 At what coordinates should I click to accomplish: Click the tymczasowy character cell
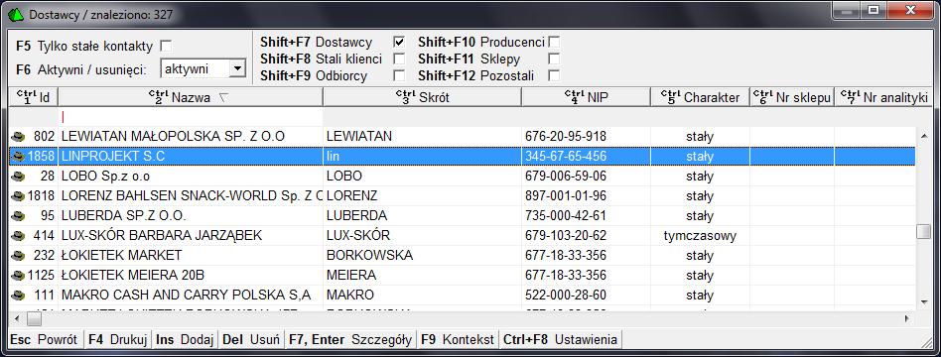[x=700, y=236]
